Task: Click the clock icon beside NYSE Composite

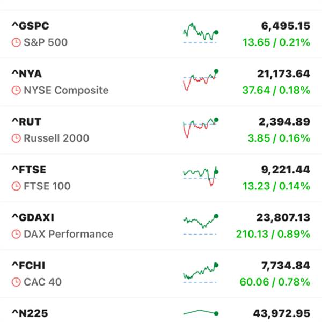Action: (x=16, y=90)
